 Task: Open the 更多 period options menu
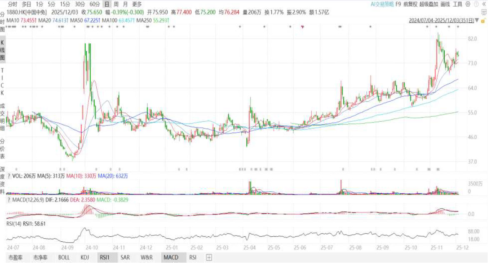pyautogui.click(x=137, y=4)
